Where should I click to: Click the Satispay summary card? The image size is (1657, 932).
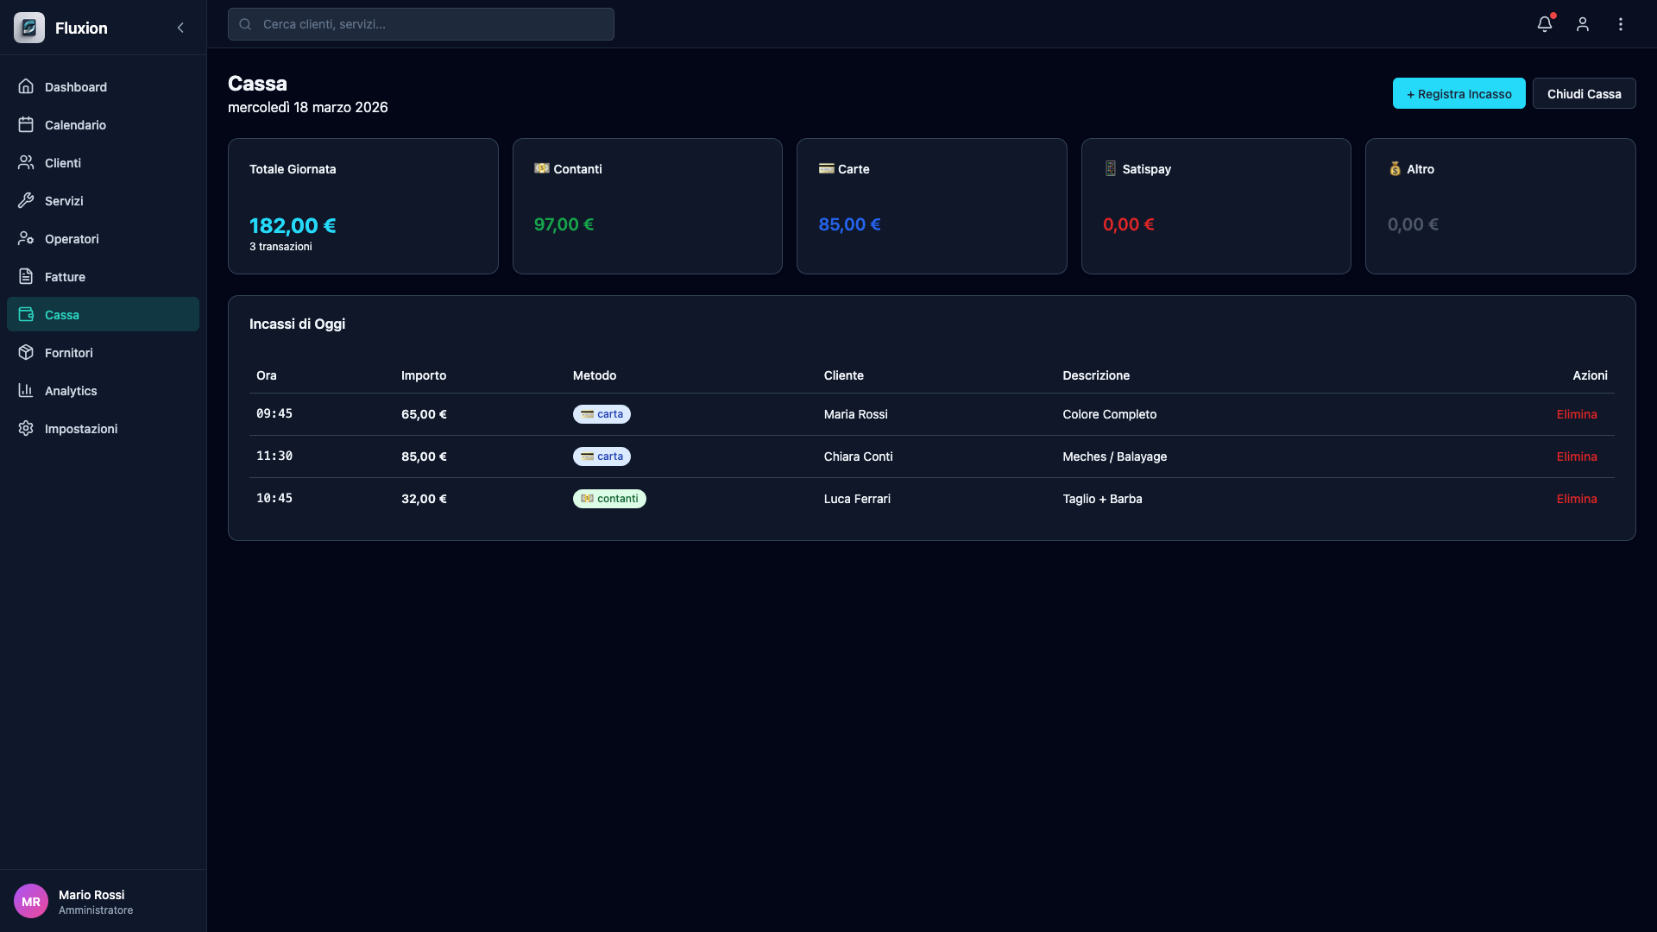pyautogui.click(x=1215, y=206)
